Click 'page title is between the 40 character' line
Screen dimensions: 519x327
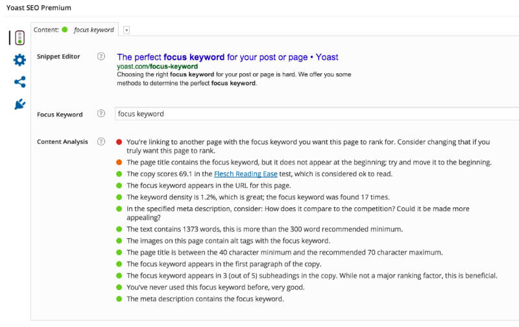point(284,253)
